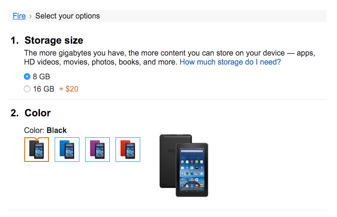Open the 'How much storage do I need?' link
Image resolution: width=337 pixels, height=217 pixels.
230,62
